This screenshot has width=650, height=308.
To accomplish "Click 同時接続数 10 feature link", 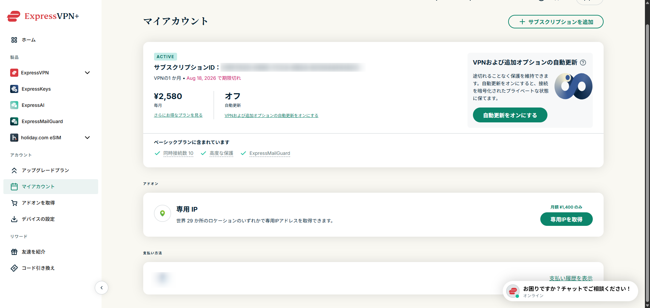I will click(178, 153).
